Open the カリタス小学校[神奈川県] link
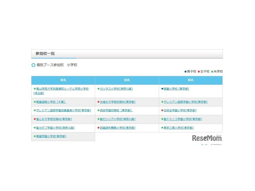255x191 pixels. tap(116, 89)
